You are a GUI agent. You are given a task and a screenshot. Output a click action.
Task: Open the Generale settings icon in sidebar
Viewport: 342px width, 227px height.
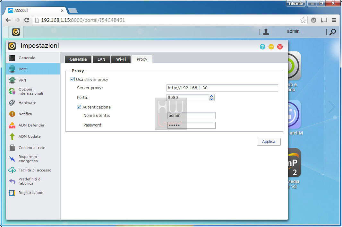pos(12,58)
